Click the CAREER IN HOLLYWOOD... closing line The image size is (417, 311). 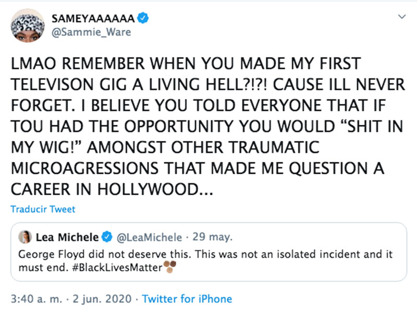coord(112,190)
